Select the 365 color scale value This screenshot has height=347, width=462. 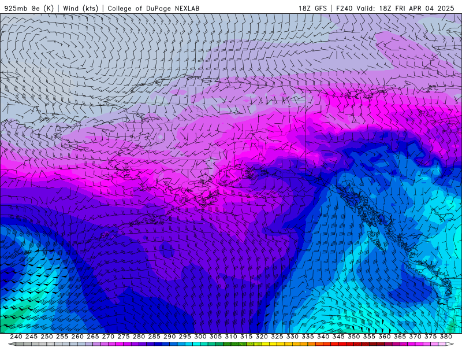(x=400, y=337)
